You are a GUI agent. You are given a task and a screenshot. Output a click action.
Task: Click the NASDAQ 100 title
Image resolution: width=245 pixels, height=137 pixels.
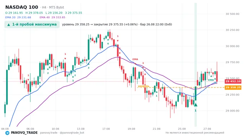[22, 7]
